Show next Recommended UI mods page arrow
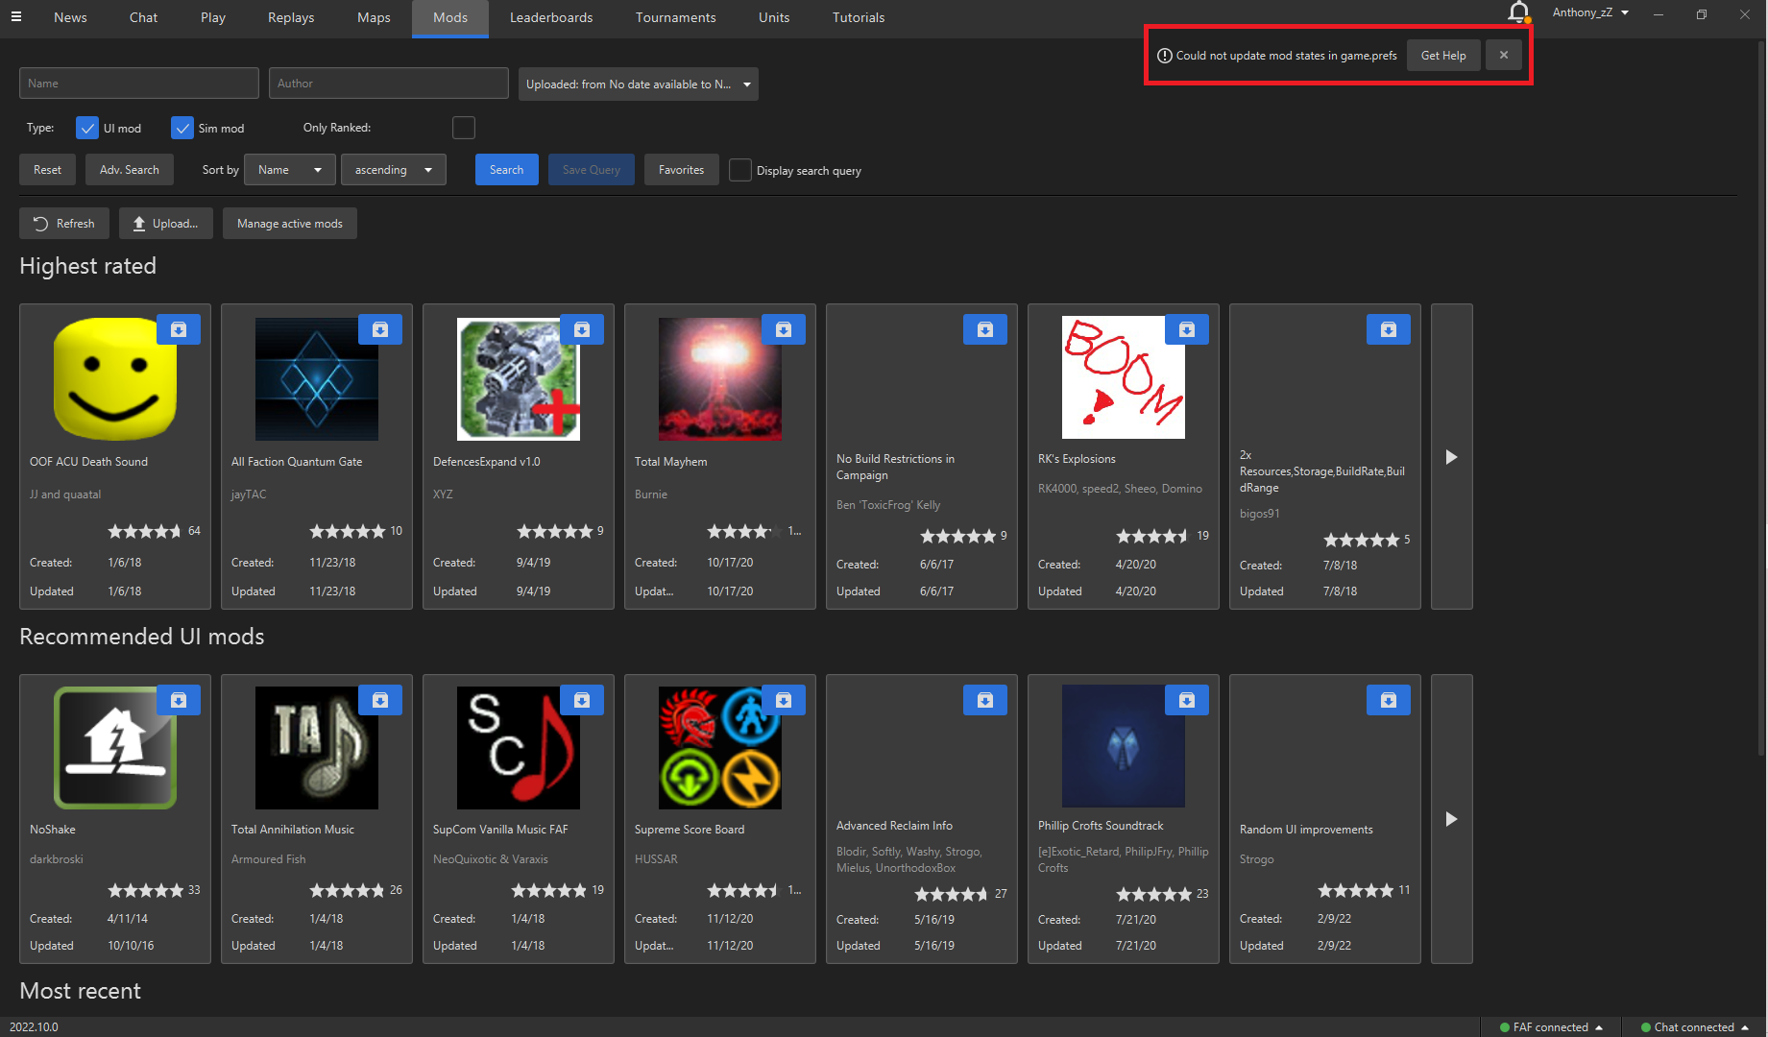 1451,819
